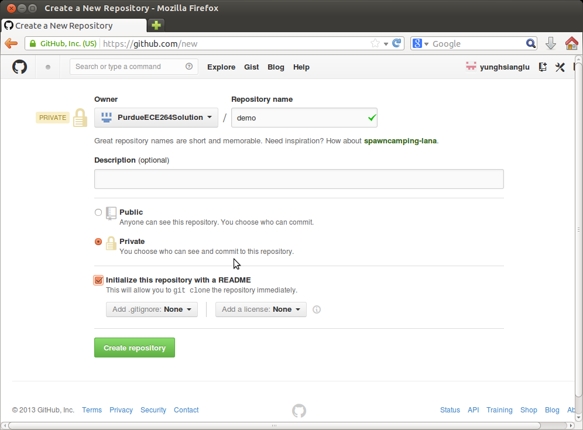Click the Firefox back arrow button
Viewport: 583px width, 430px height.
coord(11,43)
